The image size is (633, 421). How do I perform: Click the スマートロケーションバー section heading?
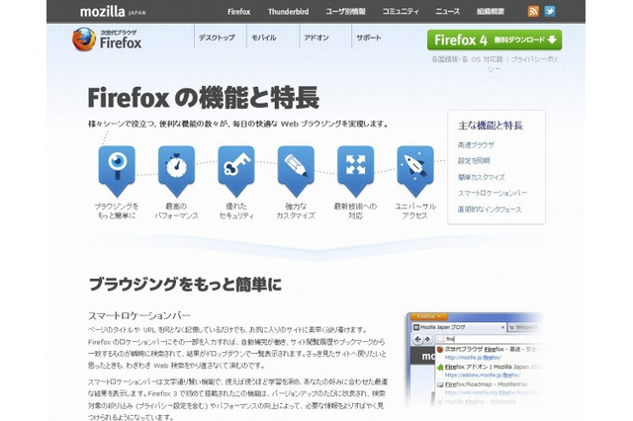139,315
